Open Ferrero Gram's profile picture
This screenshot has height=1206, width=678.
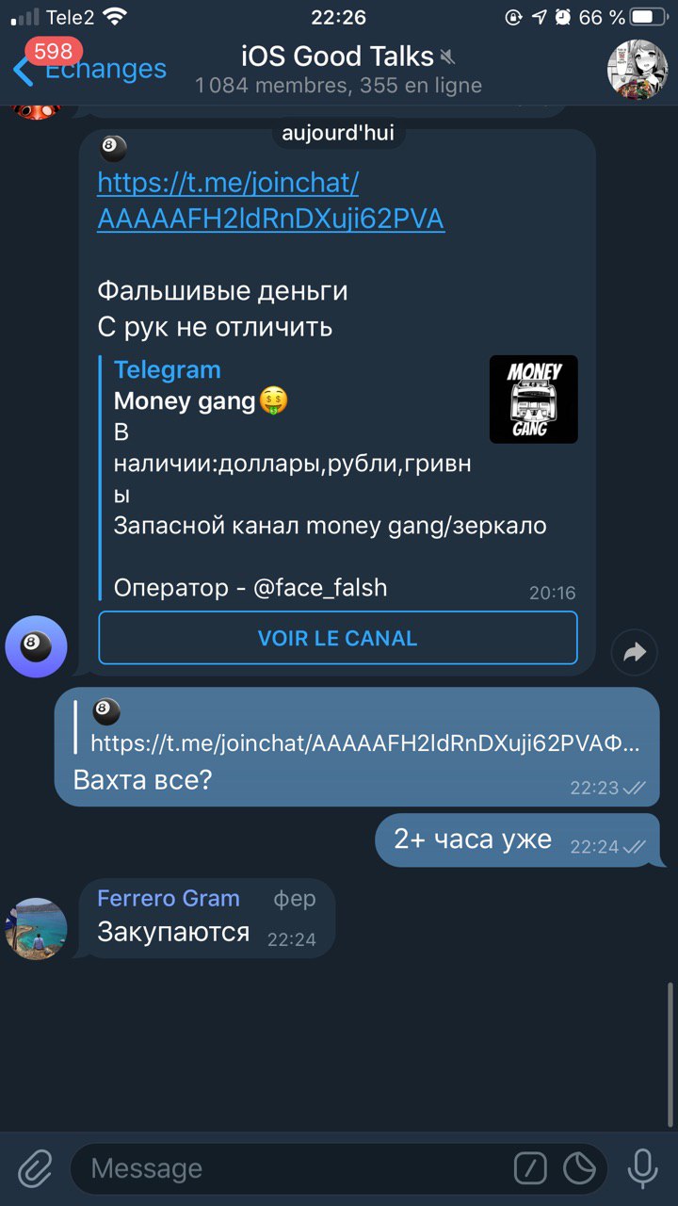click(36, 929)
